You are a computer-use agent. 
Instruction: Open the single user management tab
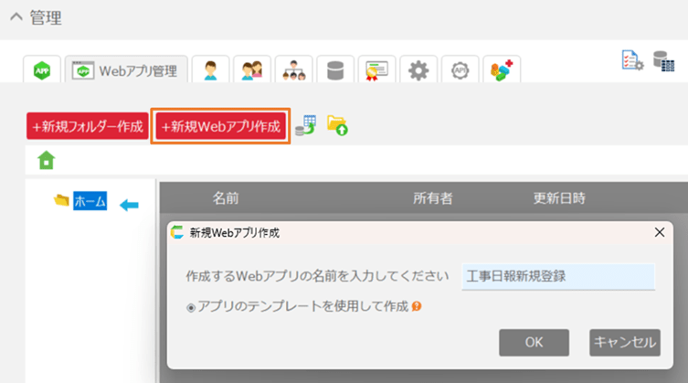(x=211, y=70)
